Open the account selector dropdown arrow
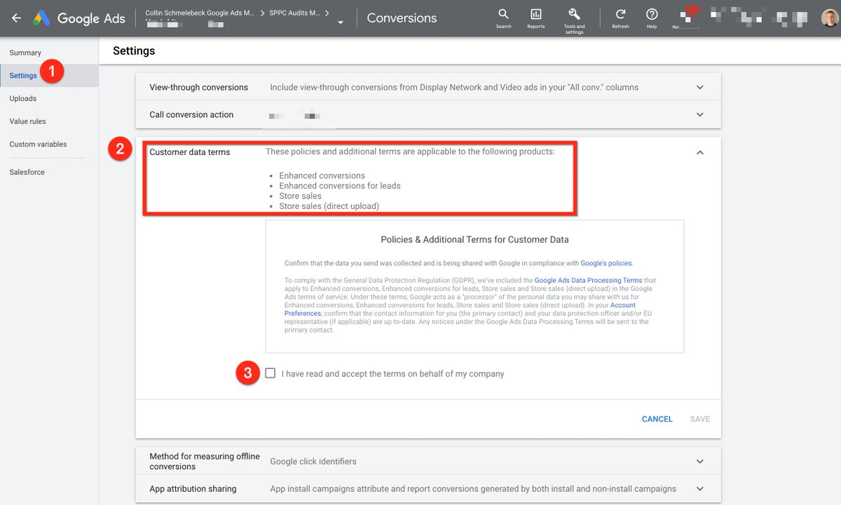The height and width of the screenshot is (505, 841). pyautogui.click(x=341, y=22)
